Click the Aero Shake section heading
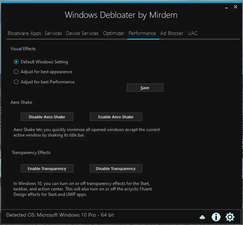Image resolution: width=243 pixels, height=225 pixels. pyautogui.click(x=21, y=102)
